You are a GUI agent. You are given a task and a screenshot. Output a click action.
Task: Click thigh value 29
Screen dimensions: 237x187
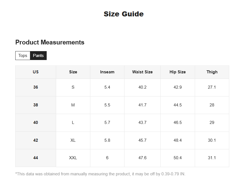[212, 123]
